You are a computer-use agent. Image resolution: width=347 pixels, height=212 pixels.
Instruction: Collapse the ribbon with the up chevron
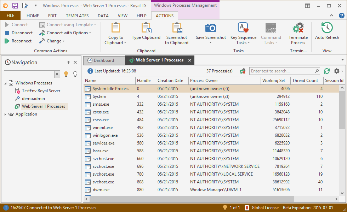point(331,16)
